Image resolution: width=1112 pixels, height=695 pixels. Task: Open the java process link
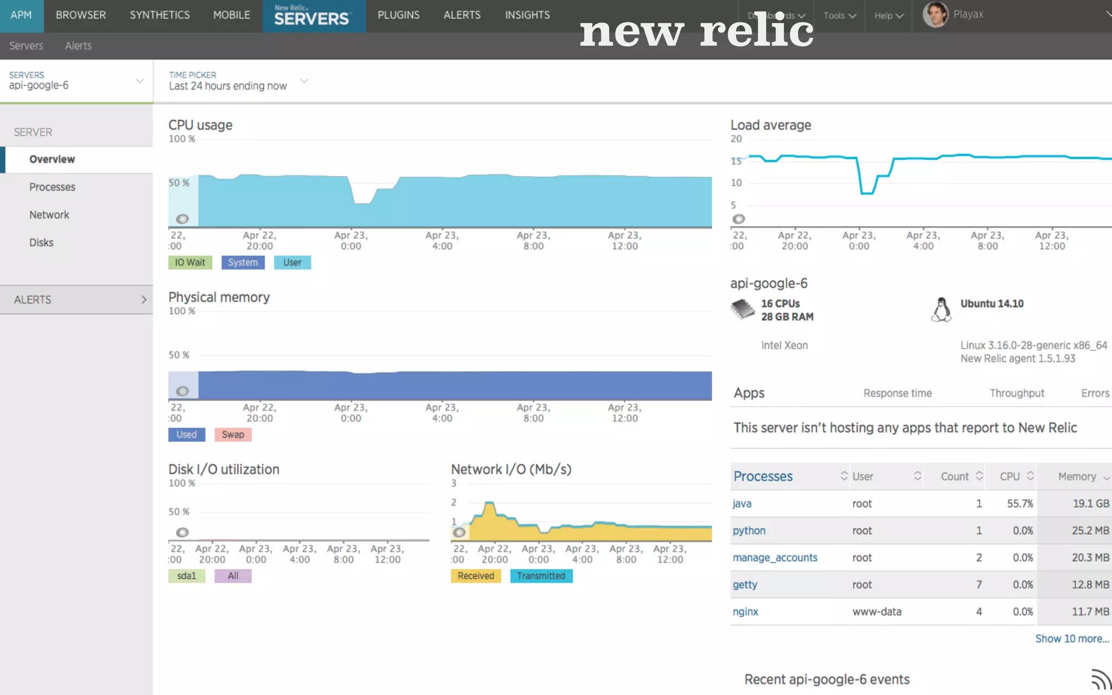pos(742,504)
